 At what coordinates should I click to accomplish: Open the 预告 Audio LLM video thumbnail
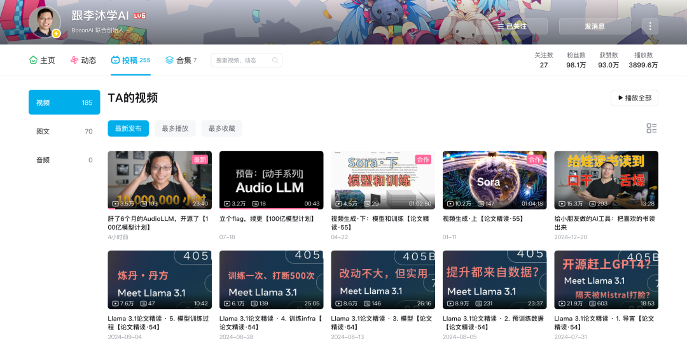pyautogui.click(x=271, y=180)
